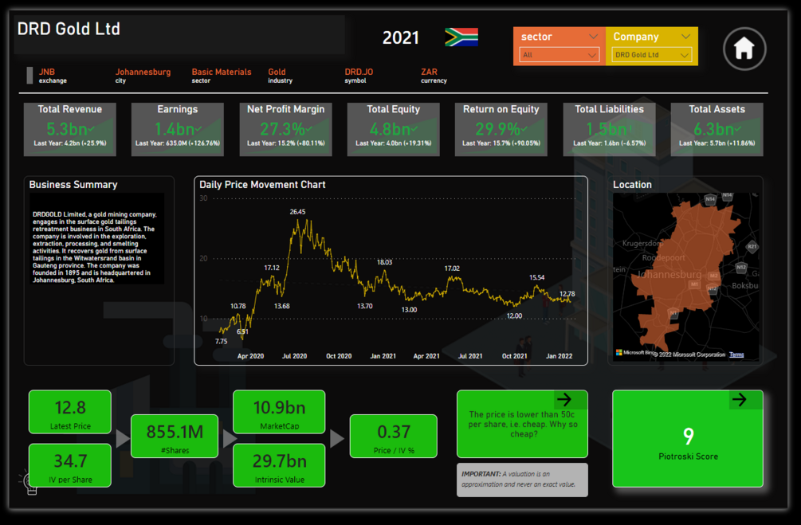The height and width of the screenshot is (525, 801).
Task: Click 'The price is lower than 50c' card
Action: (x=522, y=424)
